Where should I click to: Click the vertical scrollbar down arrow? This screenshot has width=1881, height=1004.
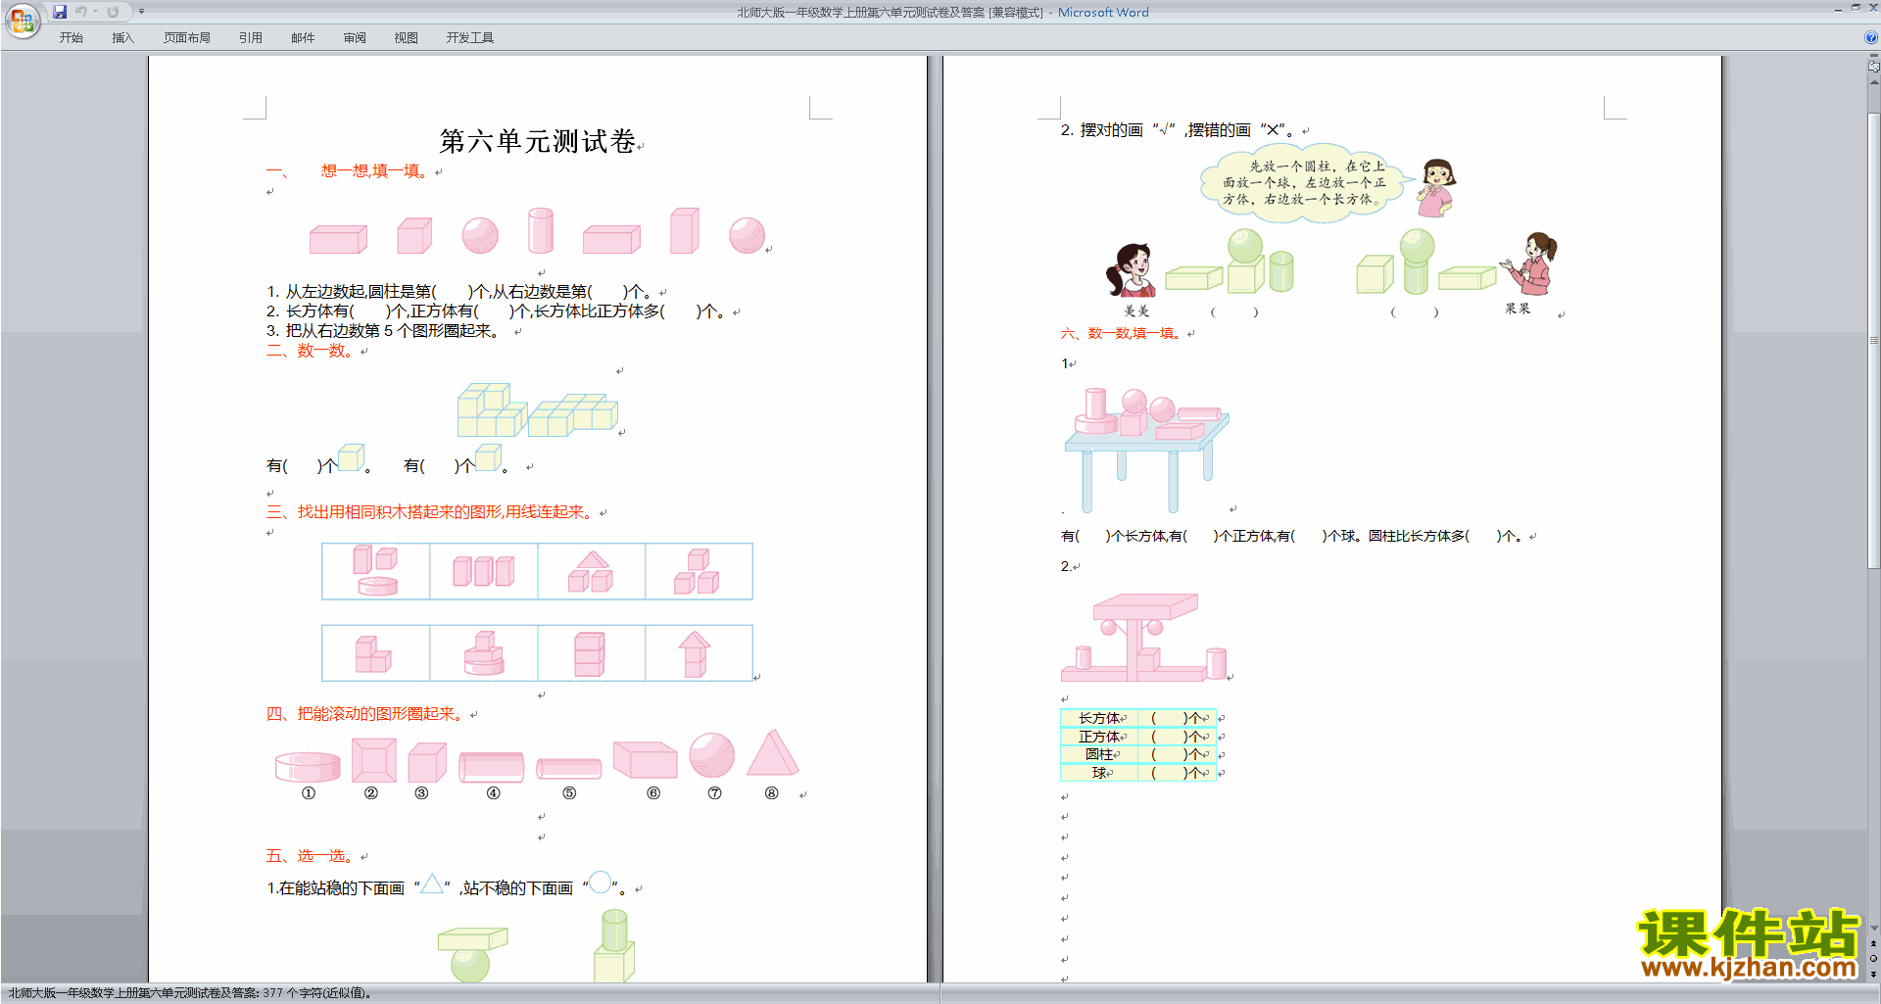[1873, 928]
